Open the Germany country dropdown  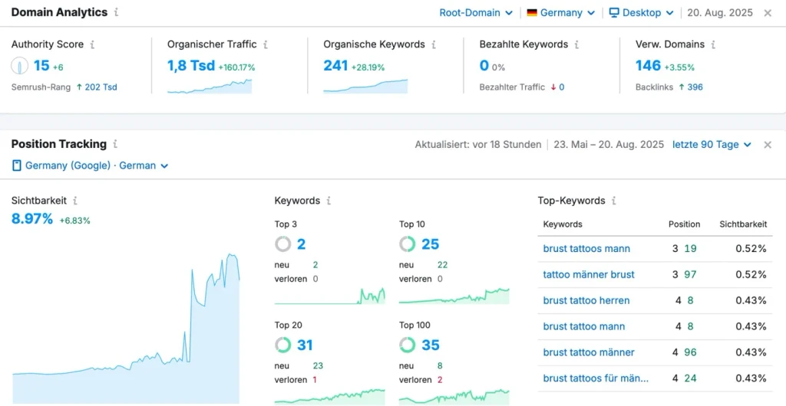pos(560,13)
